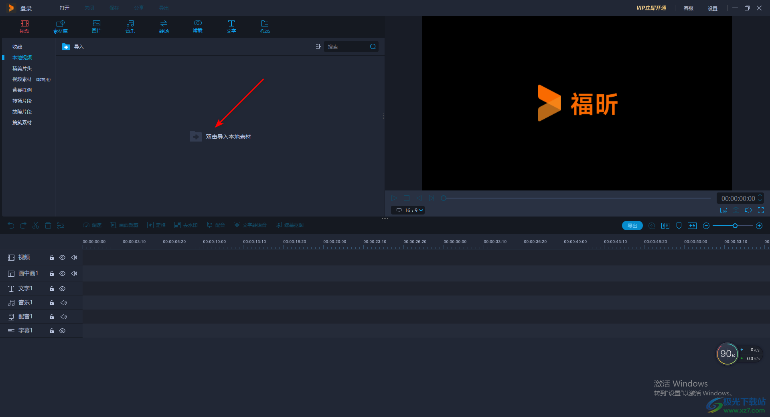Mute the 视频 track audio
Viewport: 770px width, 417px height.
[74, 257]
